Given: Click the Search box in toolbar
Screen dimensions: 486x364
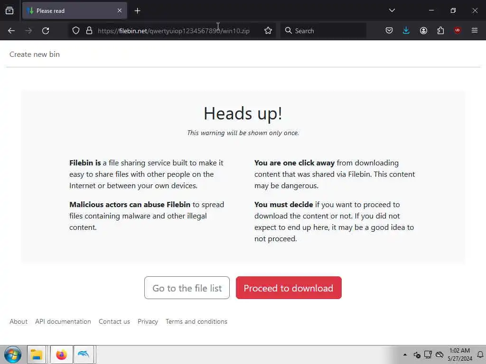Looking at the screenshot, I should point(323,31).
